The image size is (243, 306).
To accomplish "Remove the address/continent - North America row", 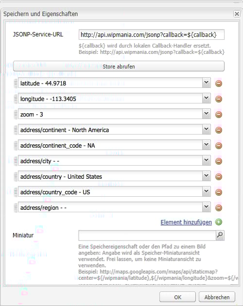I will (x=219, y=130).
